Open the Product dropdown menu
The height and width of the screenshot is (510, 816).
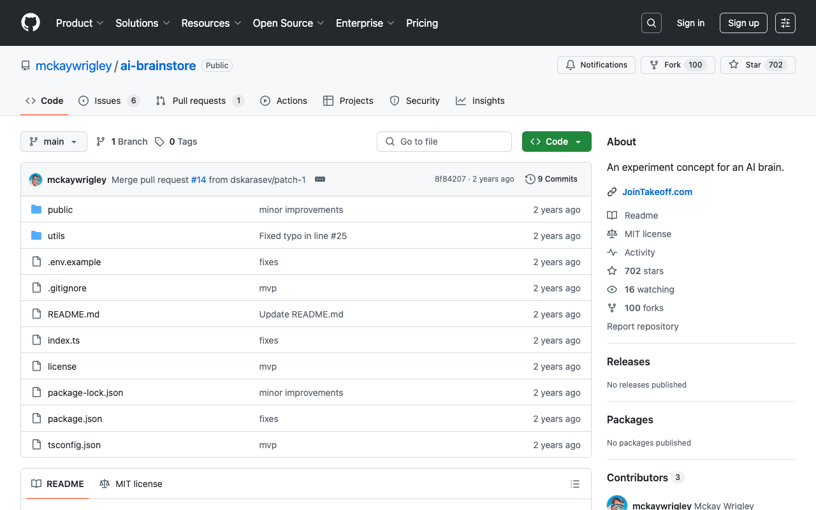(x=80, y=23)
